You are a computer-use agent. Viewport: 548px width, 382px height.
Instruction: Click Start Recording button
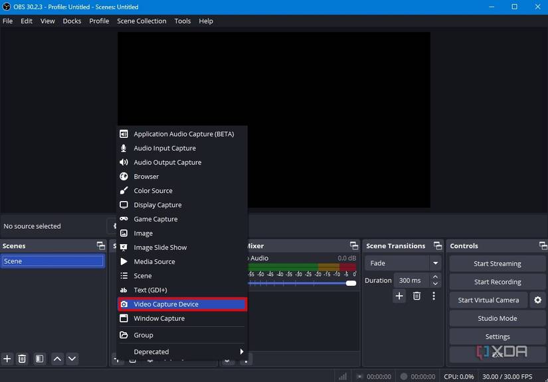pos(498,282)
